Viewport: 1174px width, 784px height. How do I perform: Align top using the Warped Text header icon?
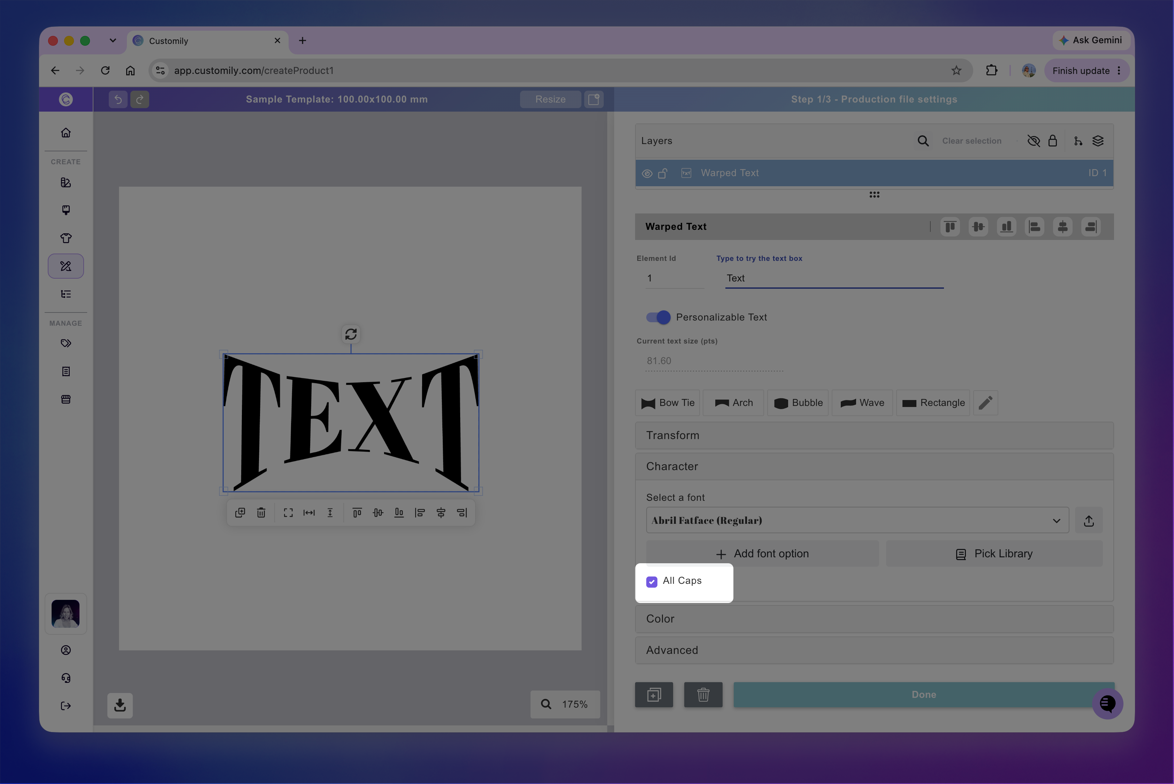click(x=950, y=226)
